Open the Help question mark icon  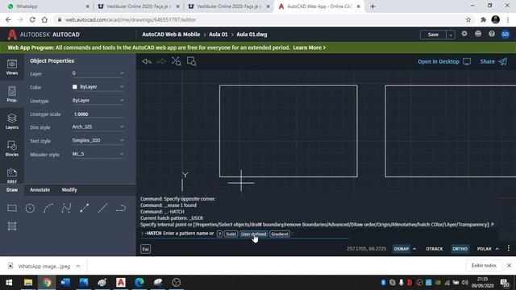click(492, 34)
